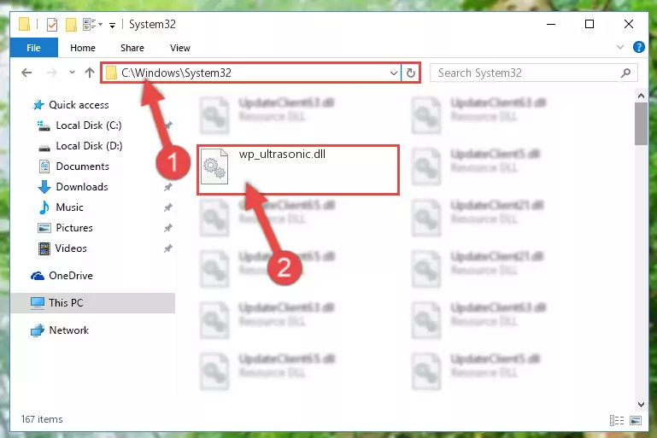Image resolution: width=657 pixels, height=438 pixels.
Task: Go back with the left arrow button
Action: click(26, 73)
